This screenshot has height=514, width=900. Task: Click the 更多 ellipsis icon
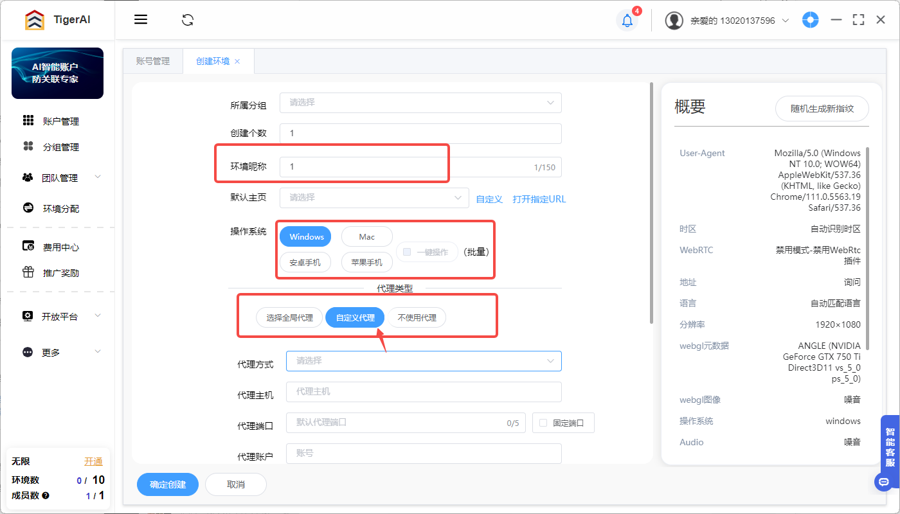28,352
